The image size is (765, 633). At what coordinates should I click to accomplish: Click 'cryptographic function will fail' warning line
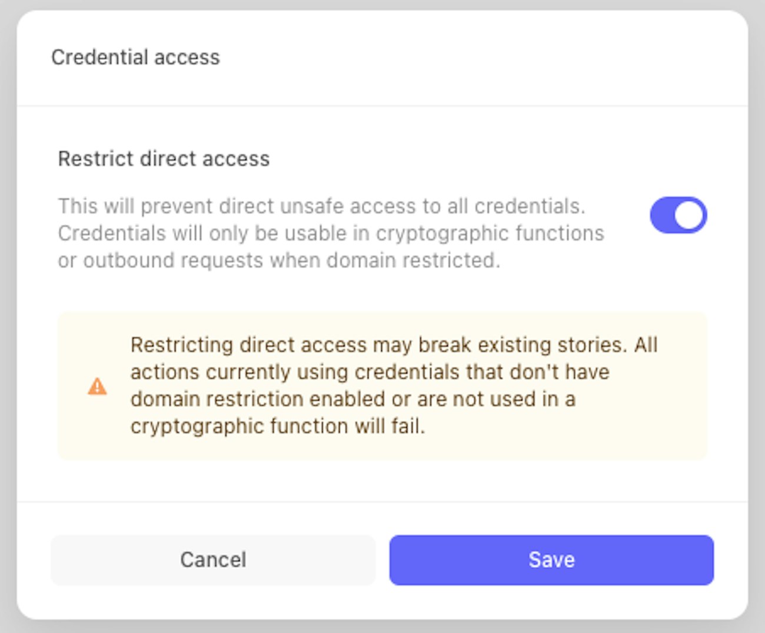[277, 426]
